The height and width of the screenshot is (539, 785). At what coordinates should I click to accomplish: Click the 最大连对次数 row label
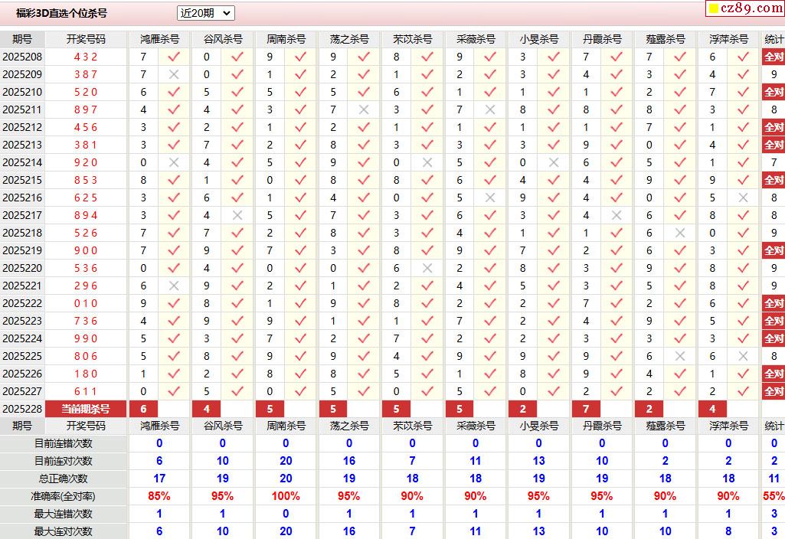tap(63, 531)
